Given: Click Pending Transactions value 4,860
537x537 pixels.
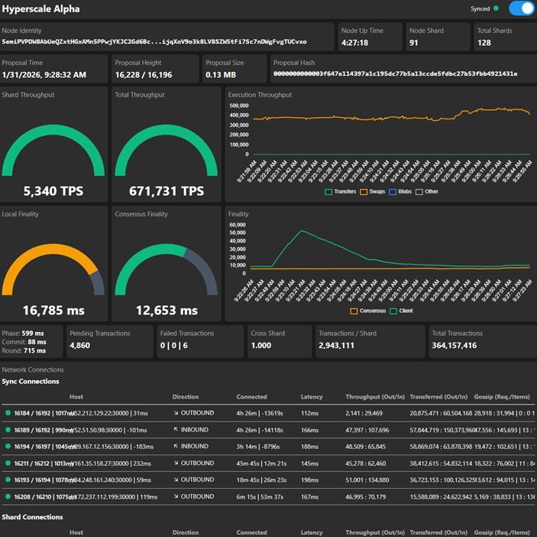Looking at the screenshot, I should (79, 345).
